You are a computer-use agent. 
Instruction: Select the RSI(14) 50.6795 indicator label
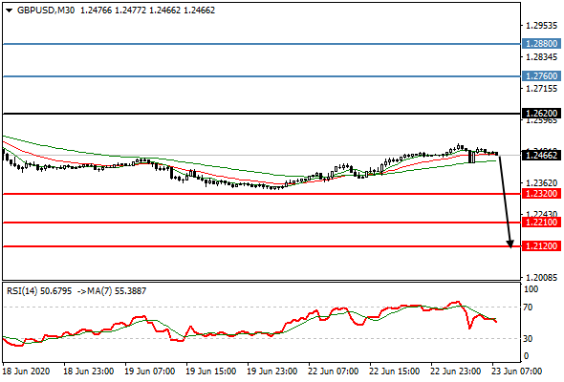tap(39, 290)
